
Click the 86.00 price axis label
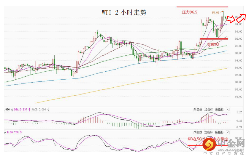click(x=239, y=82)
